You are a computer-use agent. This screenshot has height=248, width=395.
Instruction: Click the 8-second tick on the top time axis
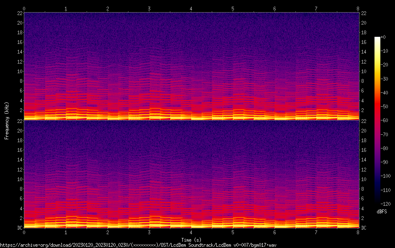[358, 8]
